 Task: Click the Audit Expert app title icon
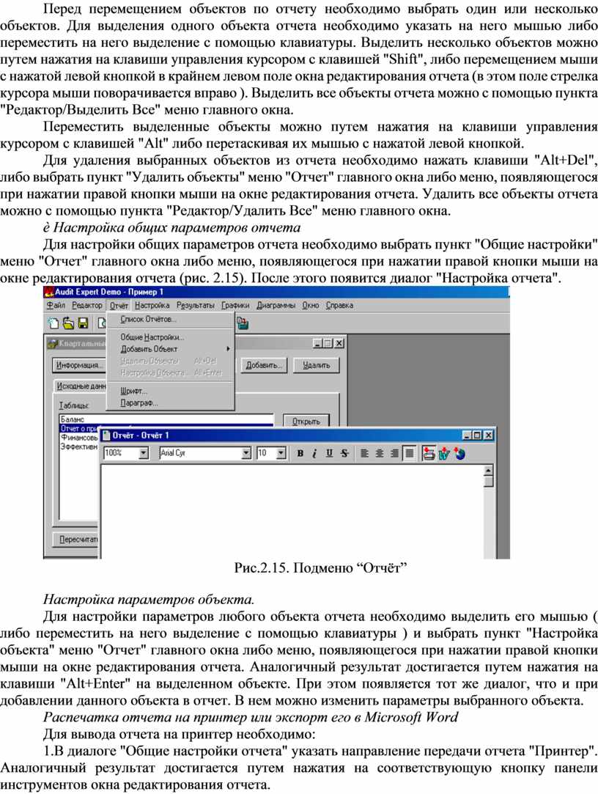[x=49, y=292]
